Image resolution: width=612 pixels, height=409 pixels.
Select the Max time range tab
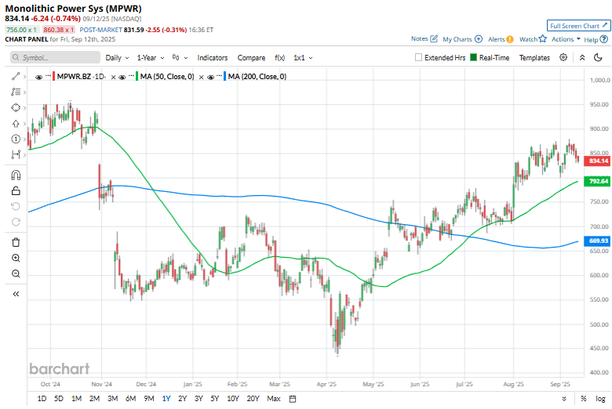pyautogui.click(x=274, y=399)
